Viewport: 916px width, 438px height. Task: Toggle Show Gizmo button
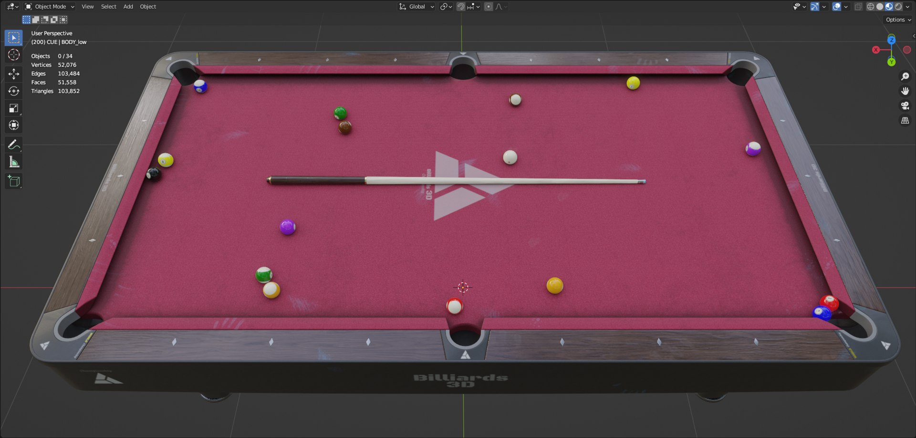click(815, 7)
